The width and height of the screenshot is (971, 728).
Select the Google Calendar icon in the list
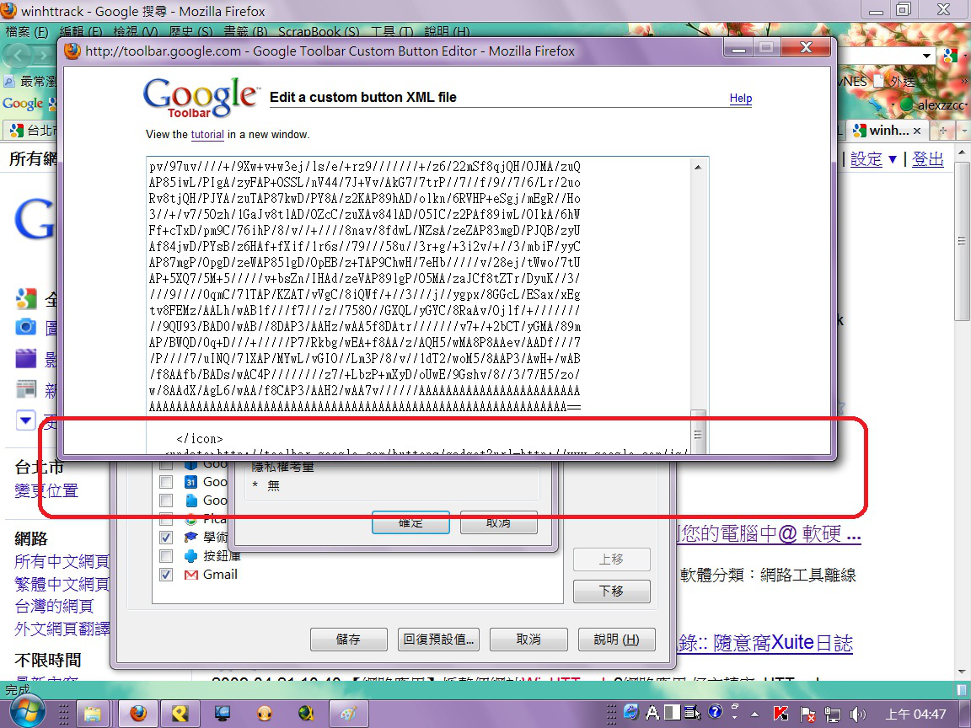pos(190,482)
